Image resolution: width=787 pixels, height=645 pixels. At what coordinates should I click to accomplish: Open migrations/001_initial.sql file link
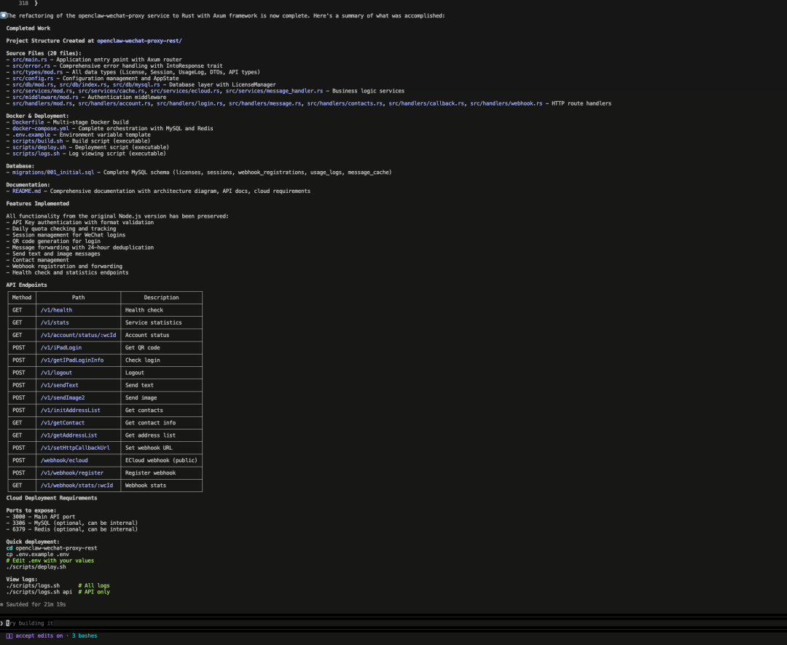click(x=53, y=172)
